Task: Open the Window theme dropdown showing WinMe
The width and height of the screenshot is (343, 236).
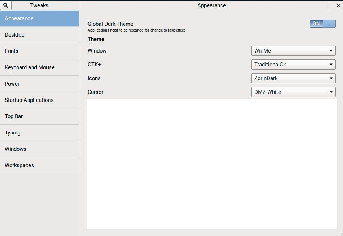Action: pyautogui.click(x=293, y=51)
